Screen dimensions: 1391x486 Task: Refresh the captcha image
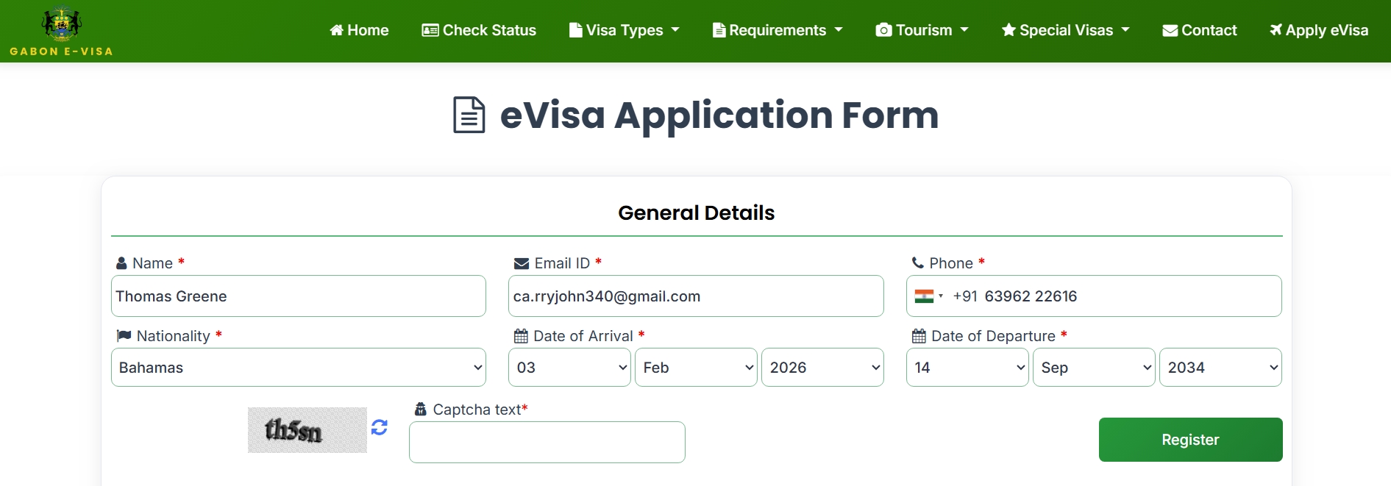[x=380, y=427]
